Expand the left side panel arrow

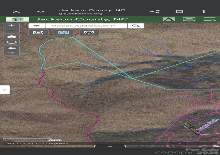5,90
